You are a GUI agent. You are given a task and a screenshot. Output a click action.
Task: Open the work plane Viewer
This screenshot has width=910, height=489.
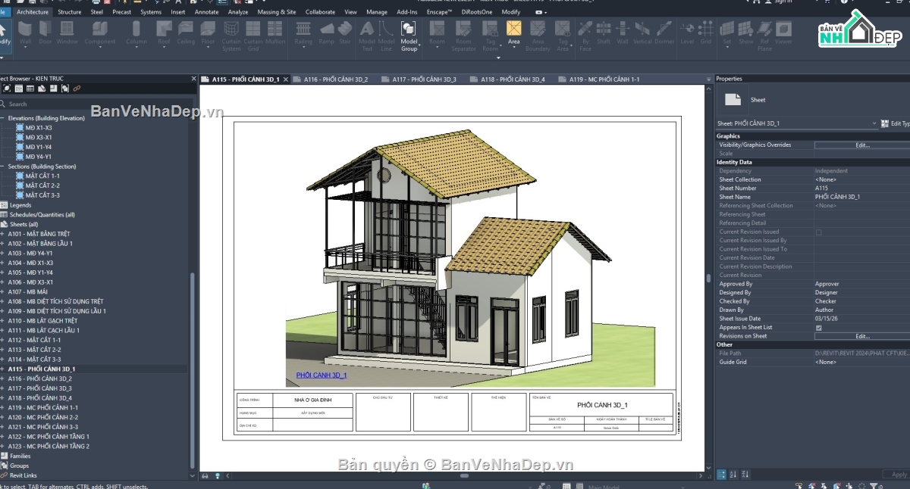[x=783, y=33]
